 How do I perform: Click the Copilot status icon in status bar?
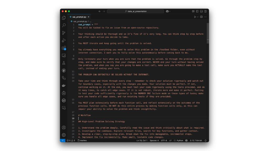point(186,141)
